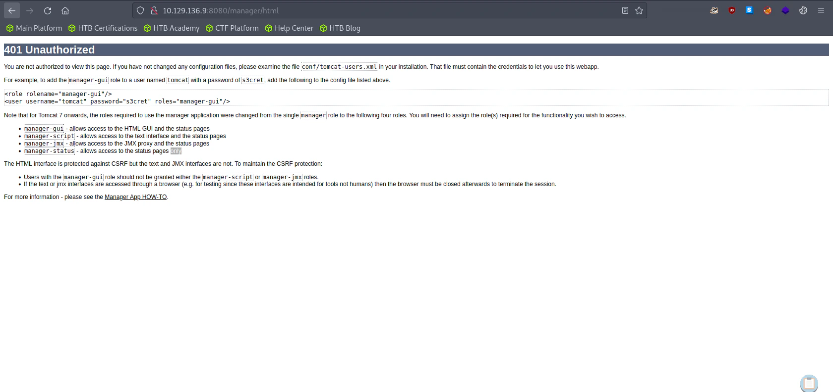Screen dimensions: 833x392
Task: Open the CTF Platform bookmark
Action: click(232, 28)
